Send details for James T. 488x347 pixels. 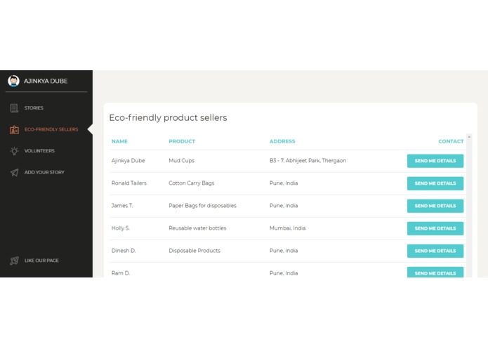[435, 206]
